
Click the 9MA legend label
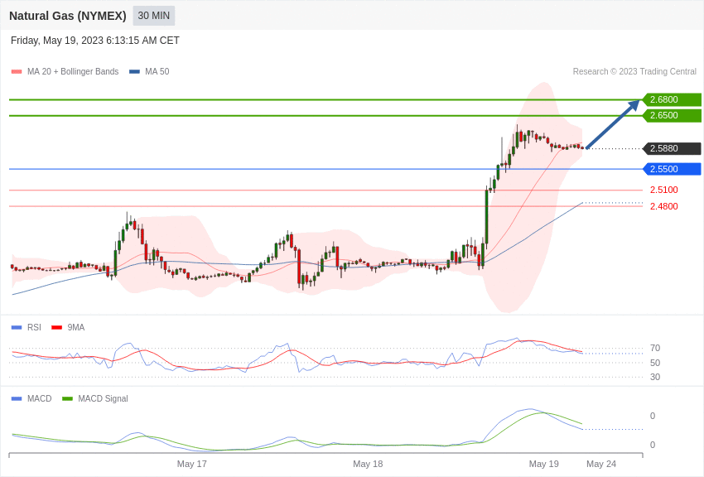pyautogui.click(x=76, y=327)
